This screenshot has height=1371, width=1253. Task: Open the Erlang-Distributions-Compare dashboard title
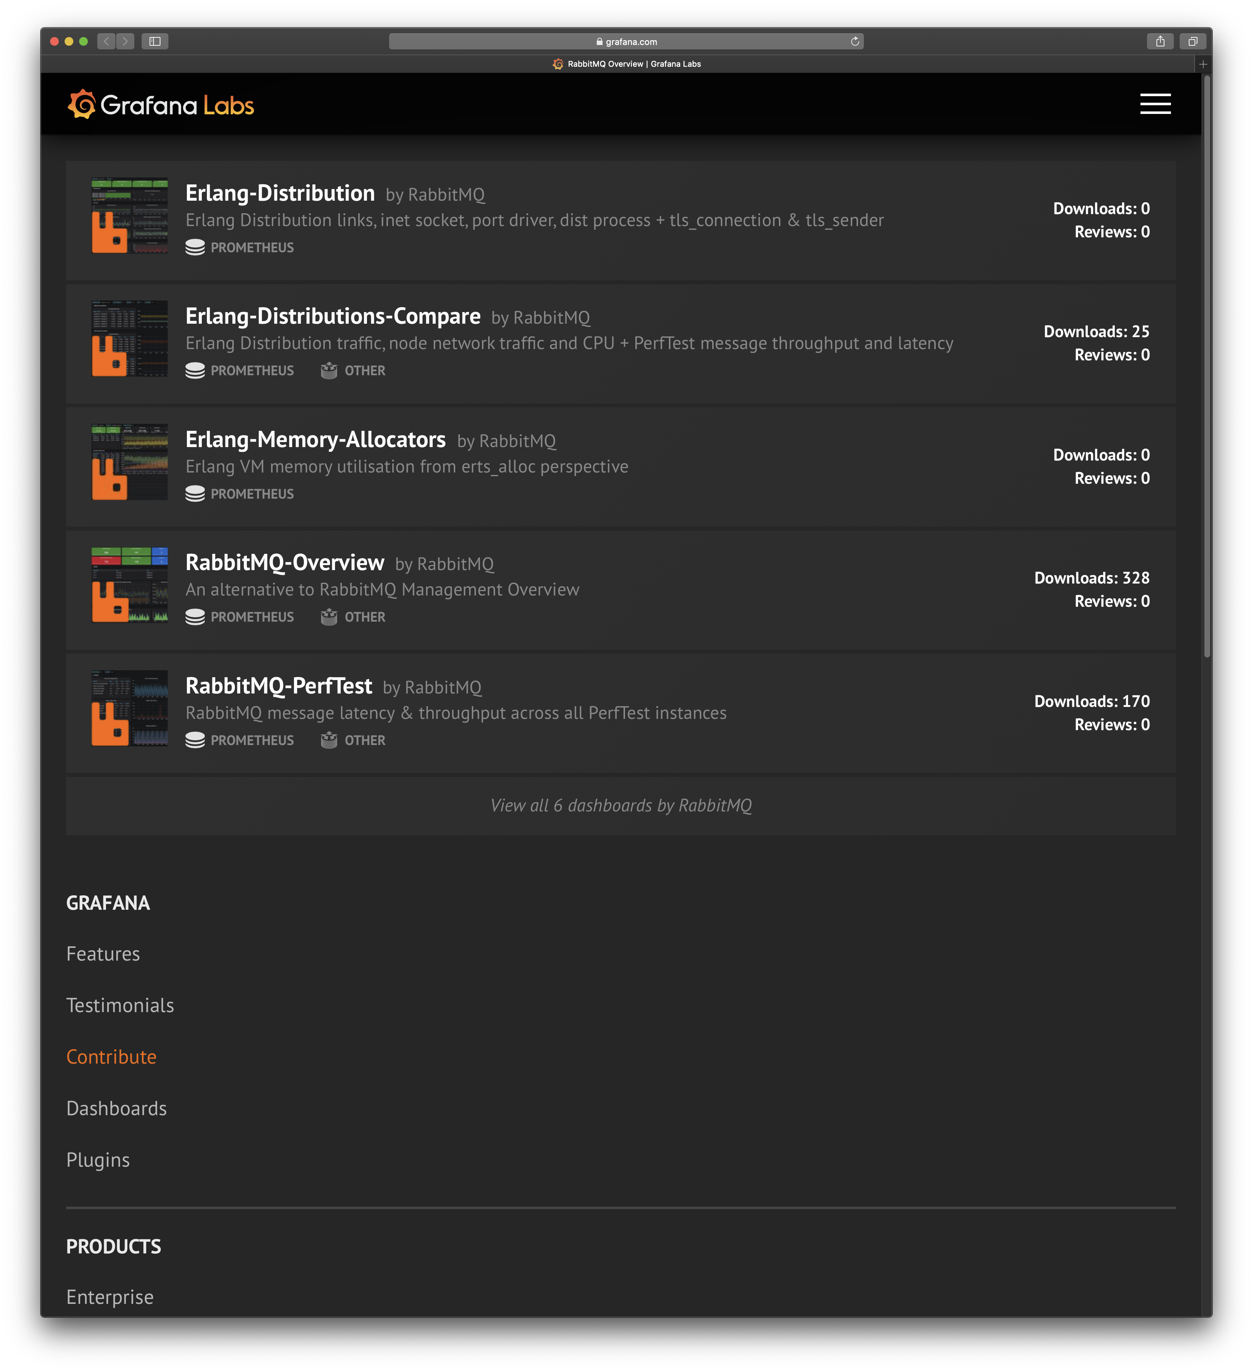332,316
